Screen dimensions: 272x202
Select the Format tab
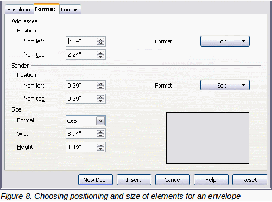coord(46,9)
